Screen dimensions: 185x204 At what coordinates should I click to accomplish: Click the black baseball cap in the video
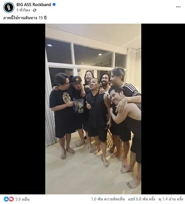click(77, 79)
